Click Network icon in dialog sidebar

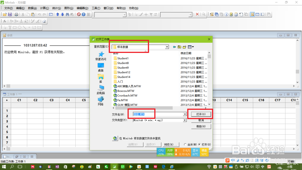pyautogui.click(x=101, y=101)
